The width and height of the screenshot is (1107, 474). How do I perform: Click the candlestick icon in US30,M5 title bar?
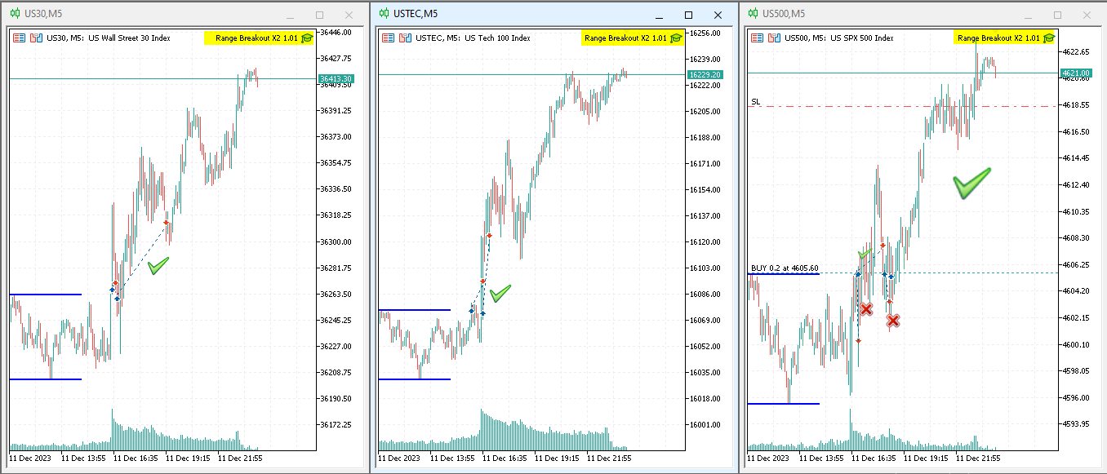click(16, 14)
